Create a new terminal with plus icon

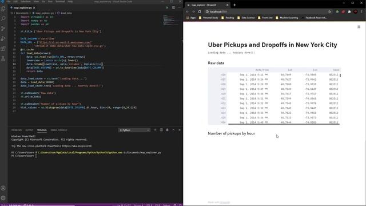tap(155, 130)
